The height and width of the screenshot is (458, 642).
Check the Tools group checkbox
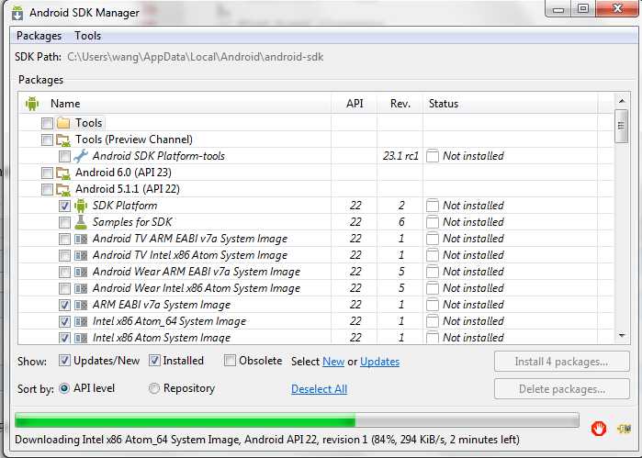(x=47, y=123)
